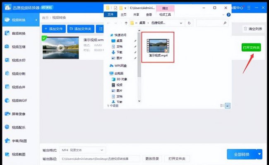Switch Explorer to details view icon
This screenshot has width=269, height=165.
[x=222, y=106]
